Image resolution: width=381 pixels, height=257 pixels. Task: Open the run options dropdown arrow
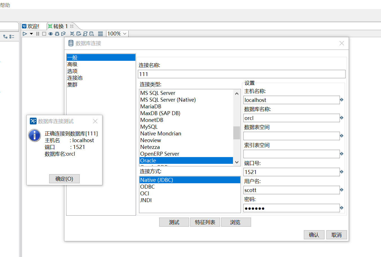tap(31, 33)
